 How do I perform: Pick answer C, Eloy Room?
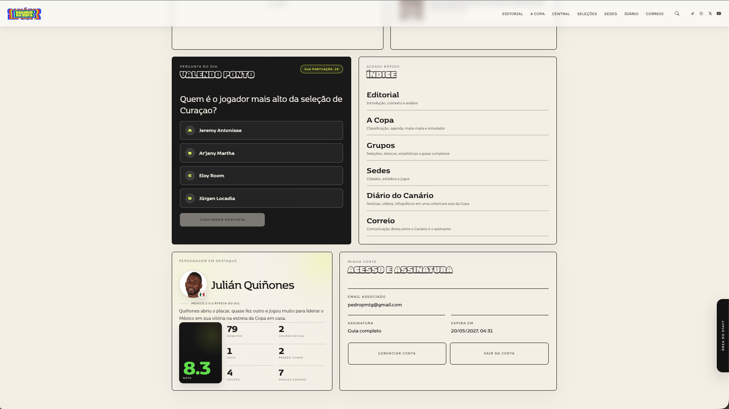coord(261,176)
